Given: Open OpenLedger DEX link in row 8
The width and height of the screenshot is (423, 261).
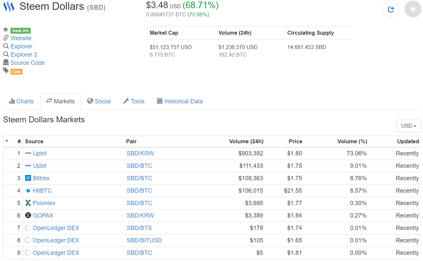Looking at the screenshot, I should click(56, 240).
